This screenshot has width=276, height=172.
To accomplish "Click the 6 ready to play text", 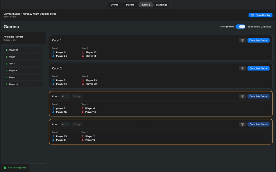I will point(10,40).
